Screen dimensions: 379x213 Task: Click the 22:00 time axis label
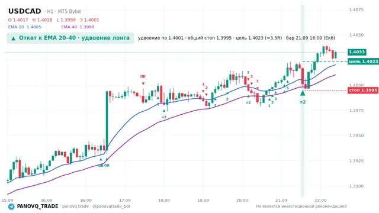point(320,200)
